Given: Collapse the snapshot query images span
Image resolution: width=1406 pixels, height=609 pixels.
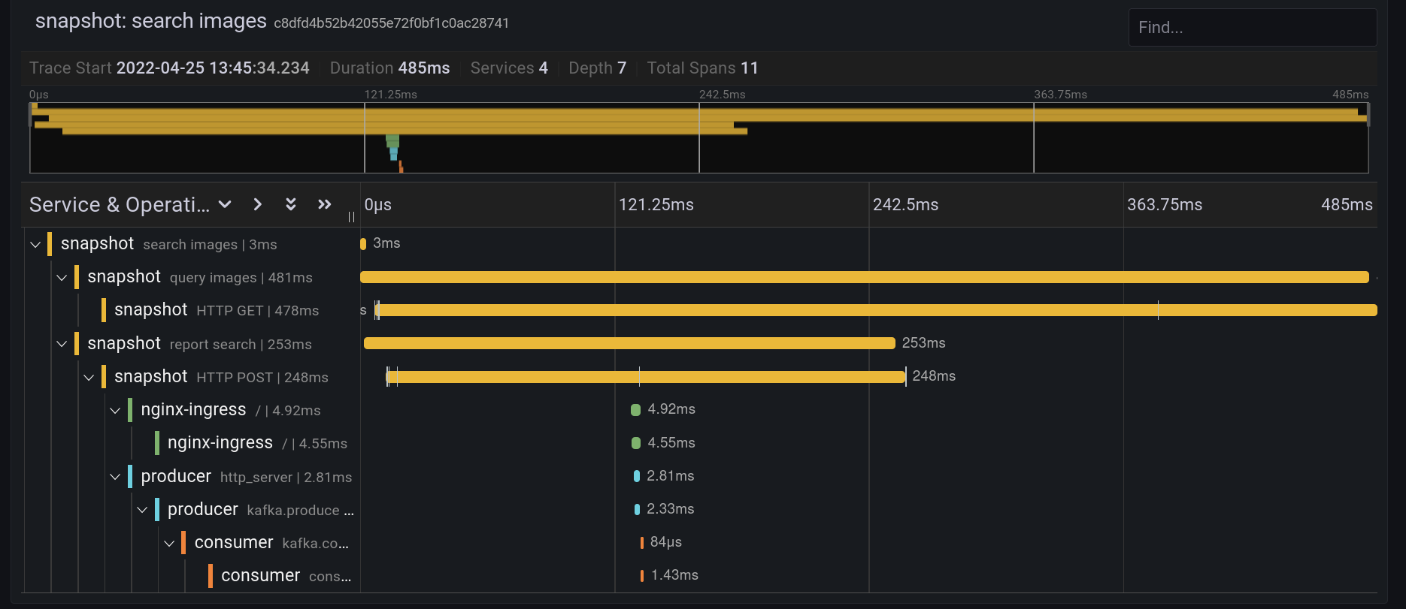Looking at the screenshot, I should pyautogui.click(x=62, y=277).
